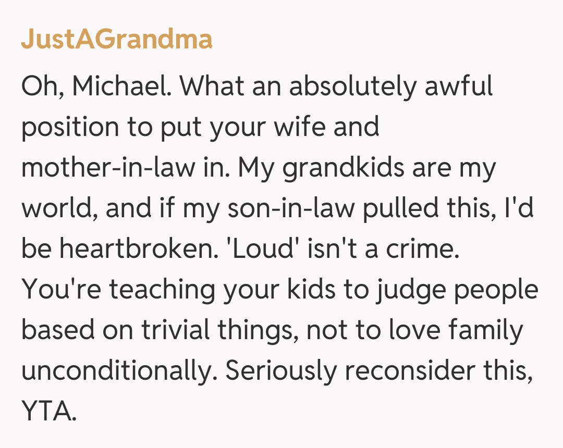Click the word 'mother-in-law' in the comment
The height and width of the screenshot is (448, 563).
coord(102,168)
